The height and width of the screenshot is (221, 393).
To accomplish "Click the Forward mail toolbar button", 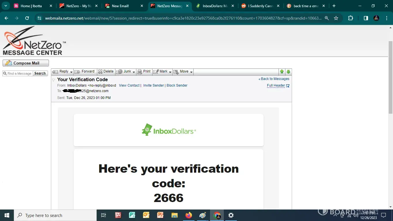I will pos(85,72).
